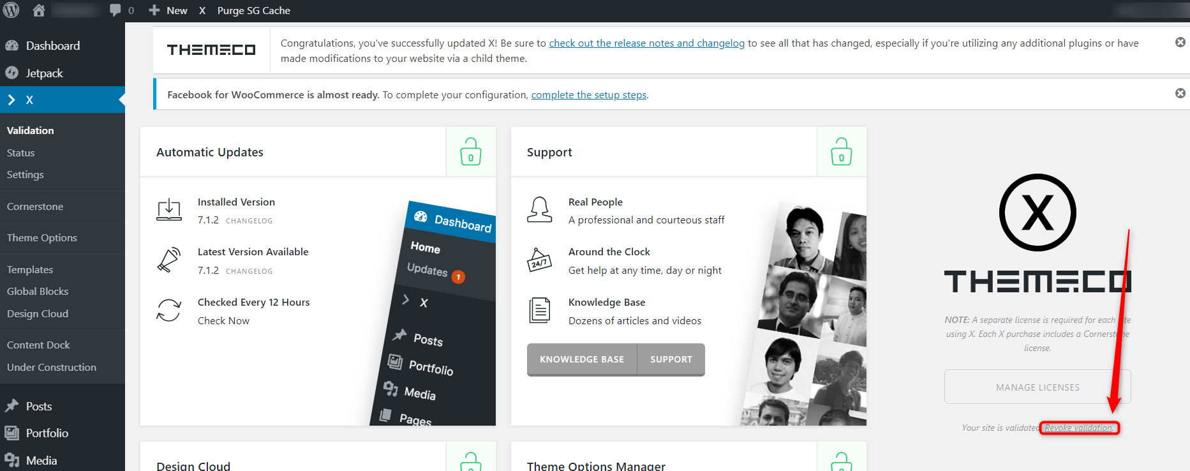This screenshot has height=471, width=1190.
Task: Click the Knowledge Base document icon
Action: [x=539, y=311]
